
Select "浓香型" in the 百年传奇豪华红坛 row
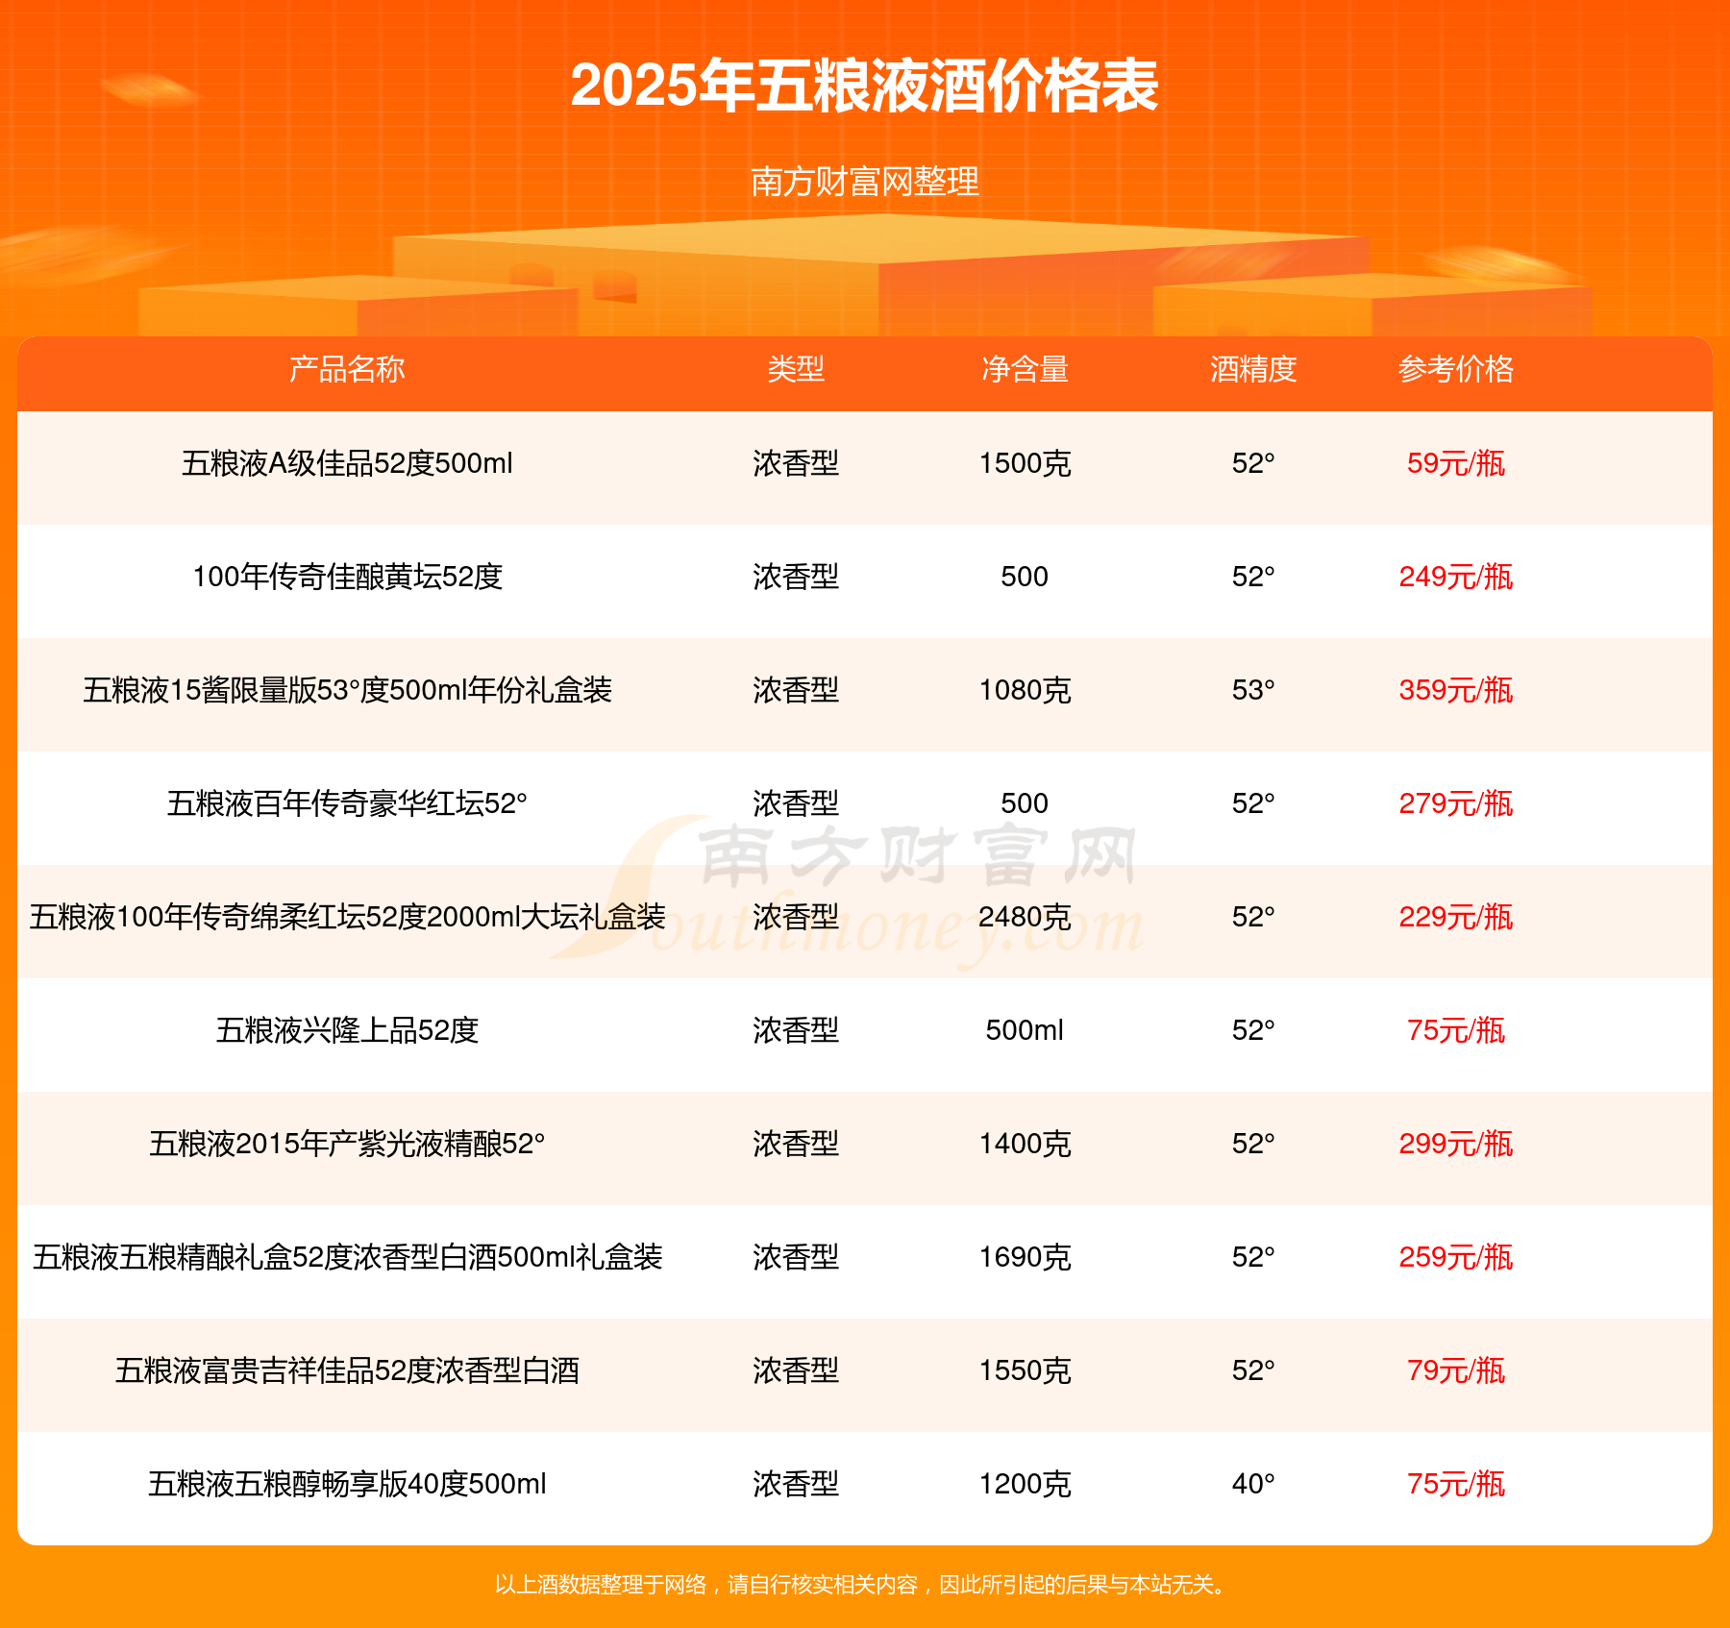[x=796, y=803]
